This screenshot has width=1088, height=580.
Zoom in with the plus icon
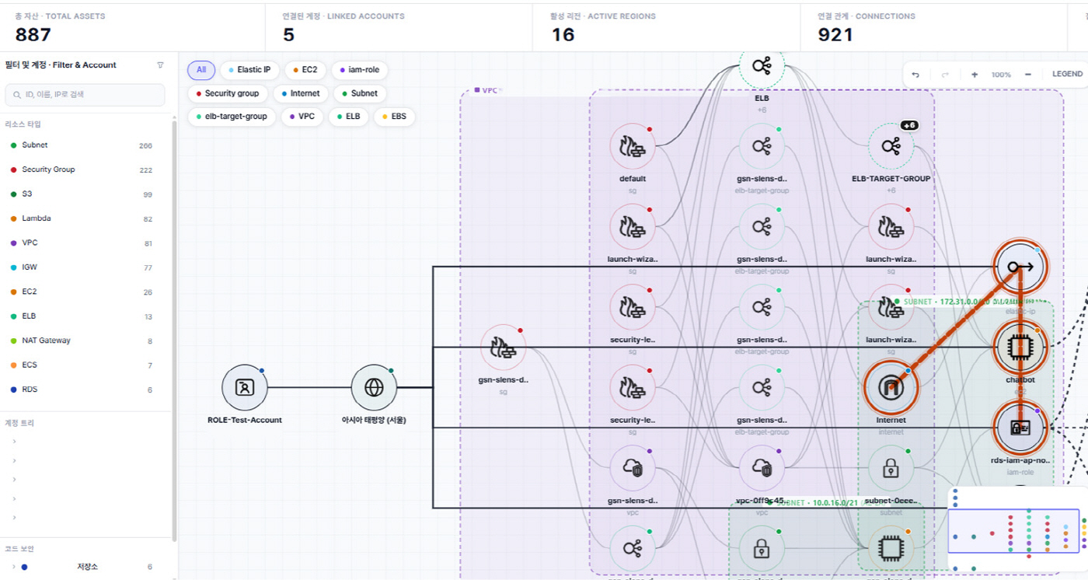click(975, 75)
